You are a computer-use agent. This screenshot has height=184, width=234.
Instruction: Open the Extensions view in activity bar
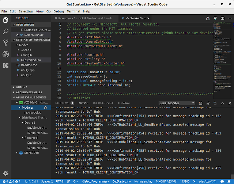5,65
